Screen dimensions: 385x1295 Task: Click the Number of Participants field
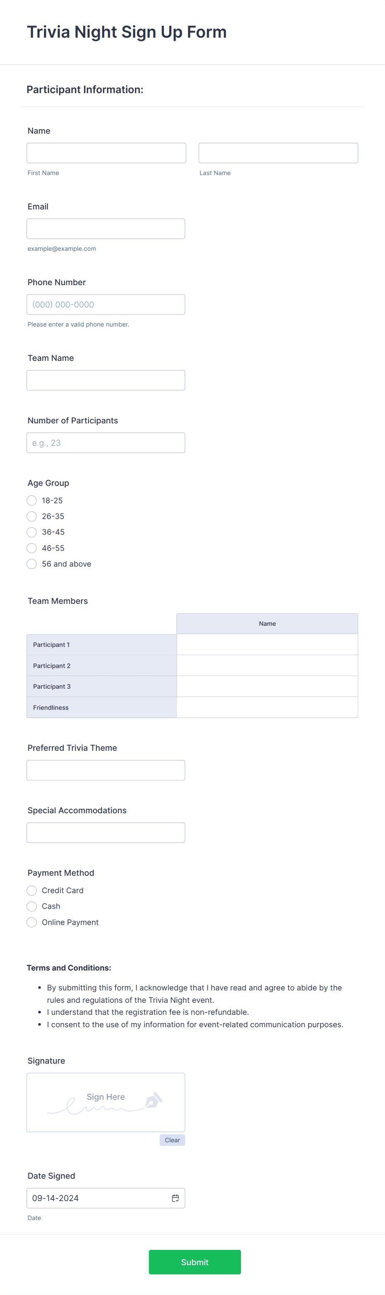(106, 442)
